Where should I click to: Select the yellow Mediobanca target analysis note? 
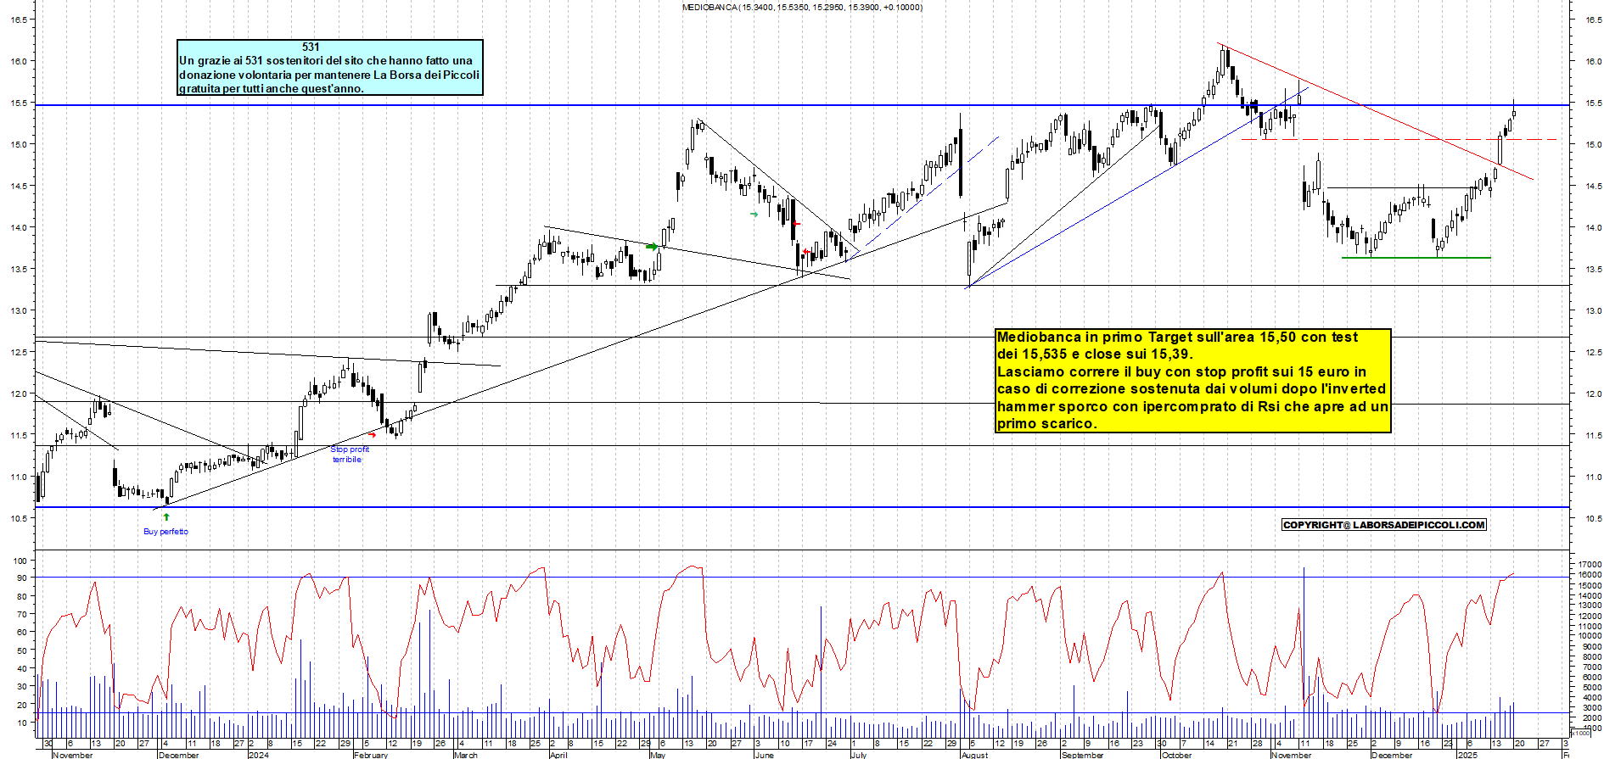pos(1192,381)
